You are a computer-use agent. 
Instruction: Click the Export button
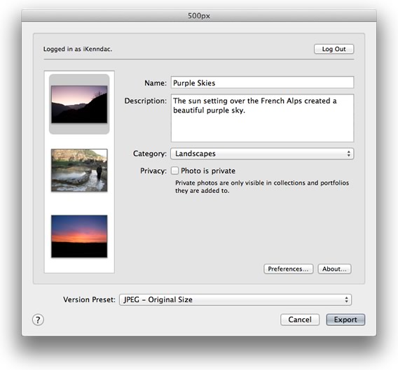[345, 320]
